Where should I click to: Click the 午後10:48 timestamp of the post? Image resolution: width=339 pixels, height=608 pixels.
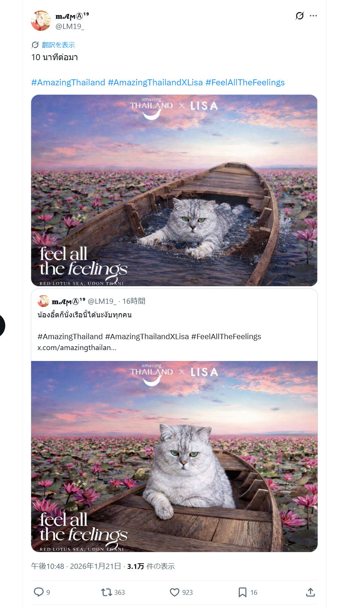[x=48, y=566]
